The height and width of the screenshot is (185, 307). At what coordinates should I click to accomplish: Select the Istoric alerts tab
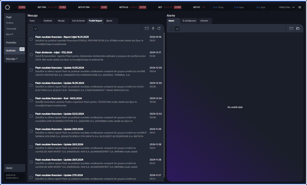173,21
